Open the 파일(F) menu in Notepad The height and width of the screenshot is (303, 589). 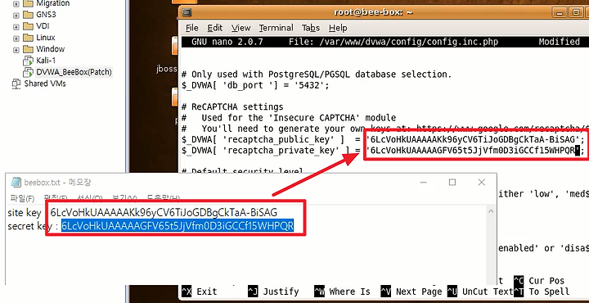click(x=22, y=198)
